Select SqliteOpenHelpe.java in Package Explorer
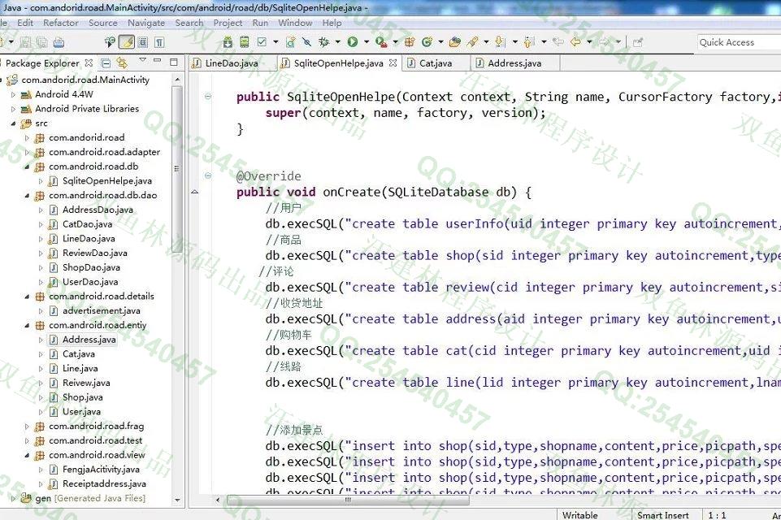Viewport: 781px width, 520px height. 107,181
